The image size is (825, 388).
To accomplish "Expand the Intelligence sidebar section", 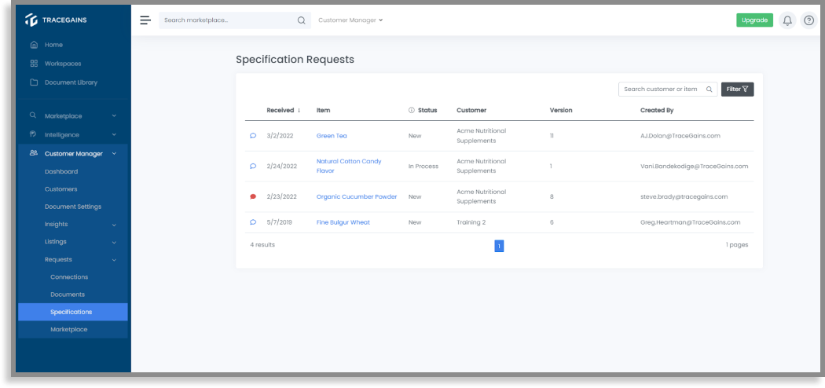I will pyautogui.click(x=73, y=134).
